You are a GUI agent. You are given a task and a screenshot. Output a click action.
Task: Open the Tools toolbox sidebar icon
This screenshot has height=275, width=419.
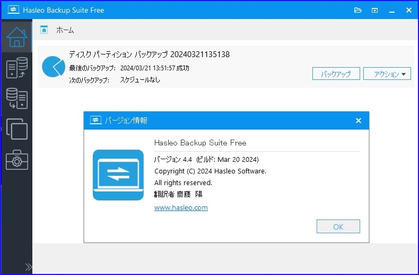pos(17,160)
